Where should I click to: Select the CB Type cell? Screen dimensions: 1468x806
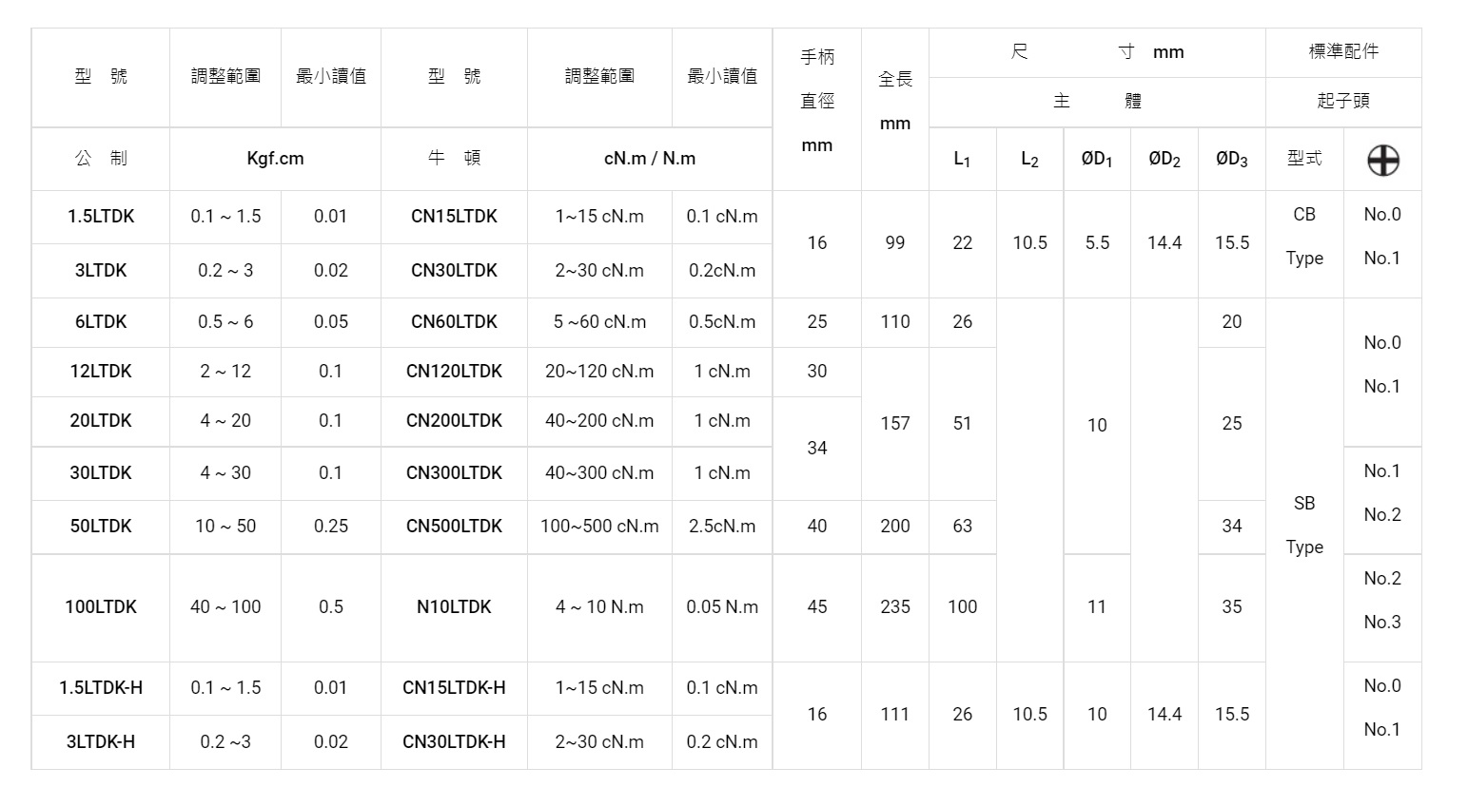[1303, 237]
